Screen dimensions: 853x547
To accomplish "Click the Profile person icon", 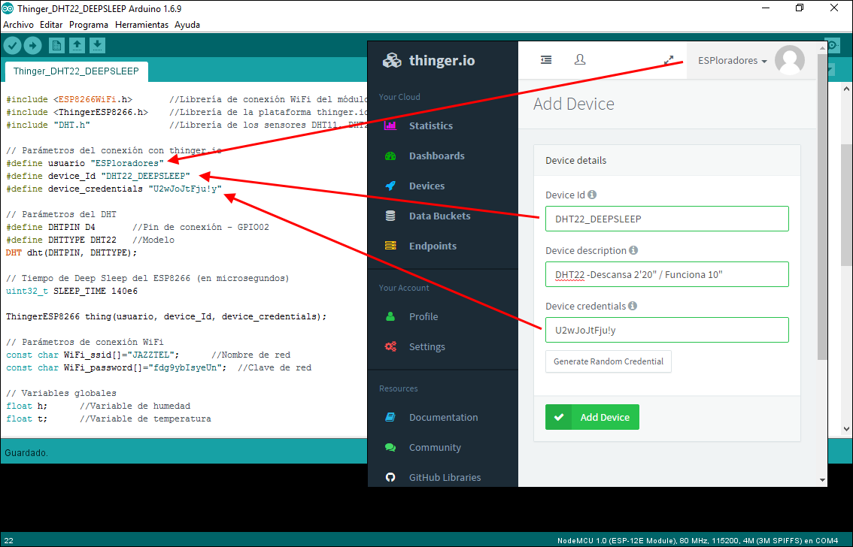I will 390,316.
